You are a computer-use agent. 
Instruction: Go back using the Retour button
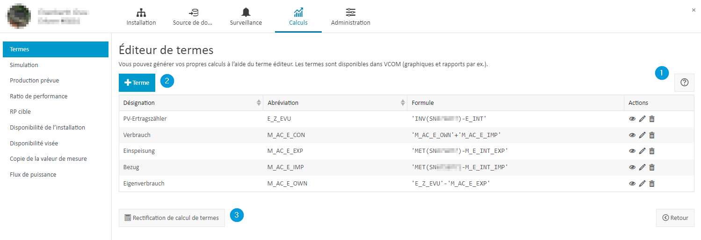click(675, 218)
